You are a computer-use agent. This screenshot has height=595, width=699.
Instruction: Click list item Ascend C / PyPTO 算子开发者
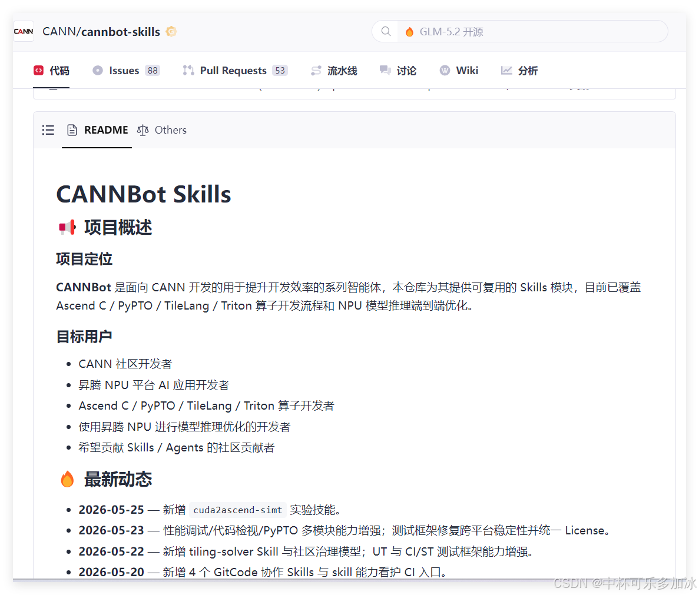click(206, 405)
